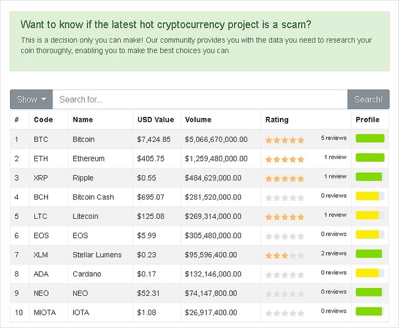Screen dimensions: 399x328
Task: Click the green profile bar for Bitcoin
Action: 370,138
